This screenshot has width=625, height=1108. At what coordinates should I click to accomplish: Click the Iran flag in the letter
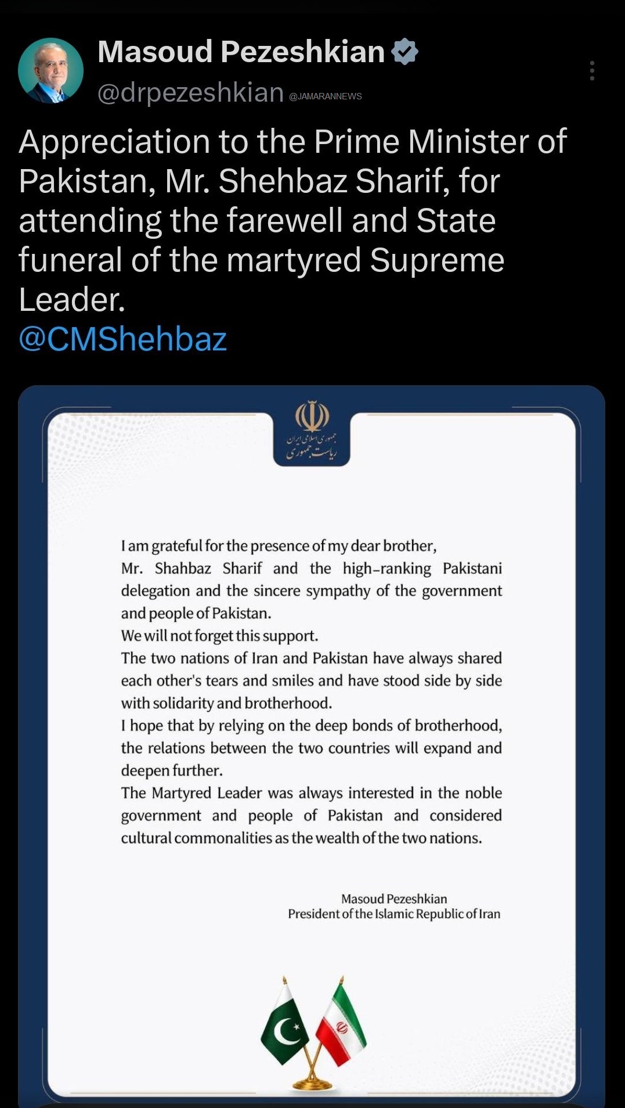coord(341,1025)
